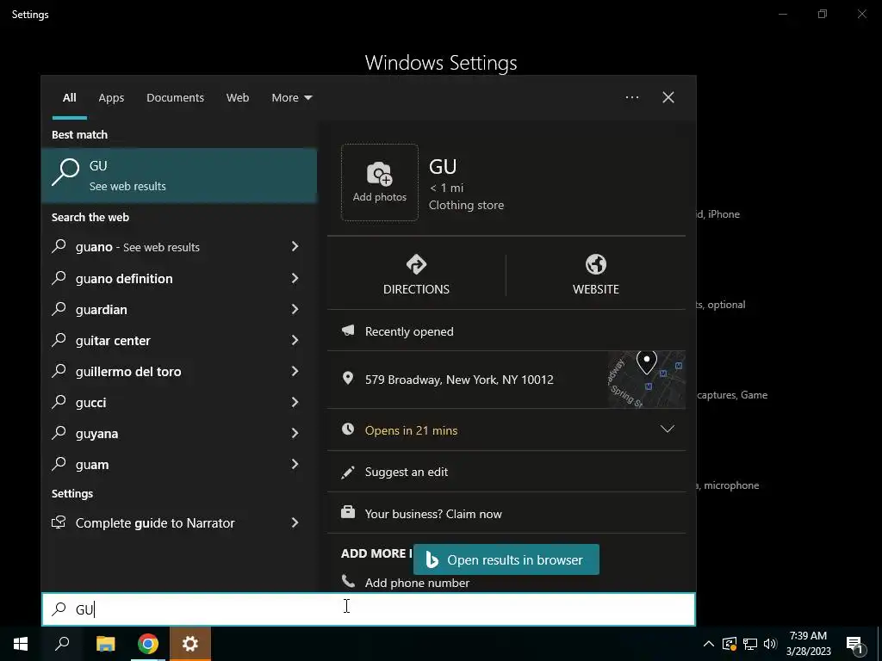
Task: Click the location pin beside 579 Broadway
Action: [348, 379]
